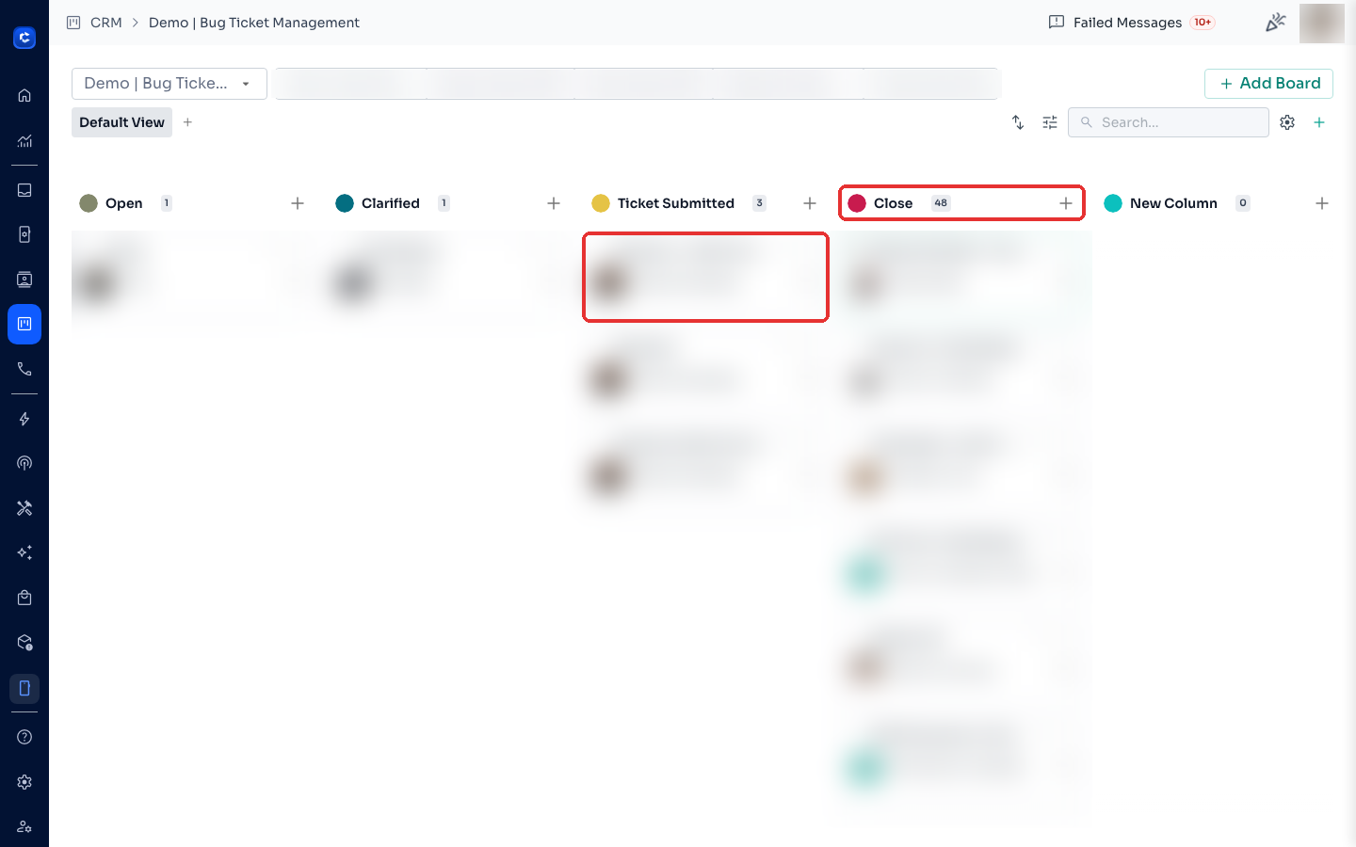
Task: Select the Default View tab
Action: [121, 122]
